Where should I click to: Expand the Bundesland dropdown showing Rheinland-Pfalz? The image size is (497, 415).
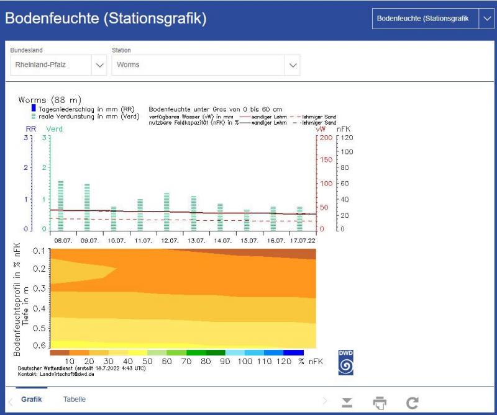click(98, 65)
